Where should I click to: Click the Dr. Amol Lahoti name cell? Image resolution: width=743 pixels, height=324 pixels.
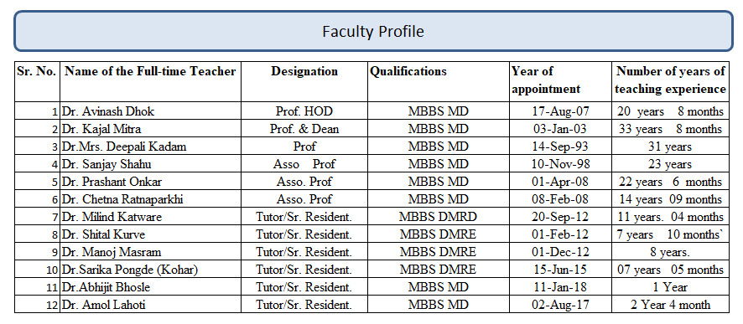pos(150,304)
